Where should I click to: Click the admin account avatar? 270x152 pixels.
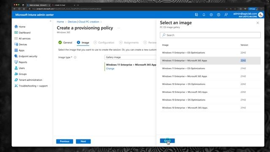[x=261, y=15]
